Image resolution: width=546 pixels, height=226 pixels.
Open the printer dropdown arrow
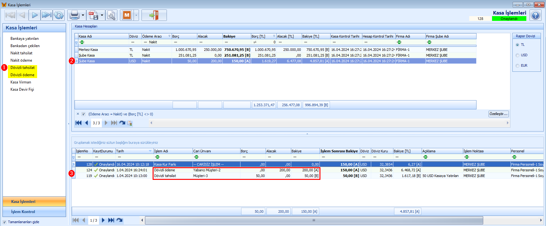tap(83, 15)
